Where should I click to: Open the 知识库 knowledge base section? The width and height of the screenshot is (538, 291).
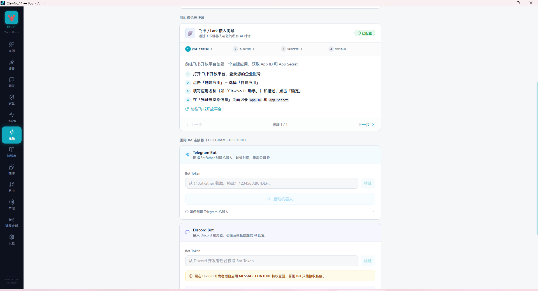tap(11, 152)
